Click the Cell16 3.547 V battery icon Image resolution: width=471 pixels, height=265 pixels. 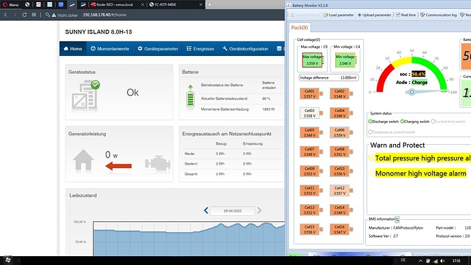tap(341, 229)
